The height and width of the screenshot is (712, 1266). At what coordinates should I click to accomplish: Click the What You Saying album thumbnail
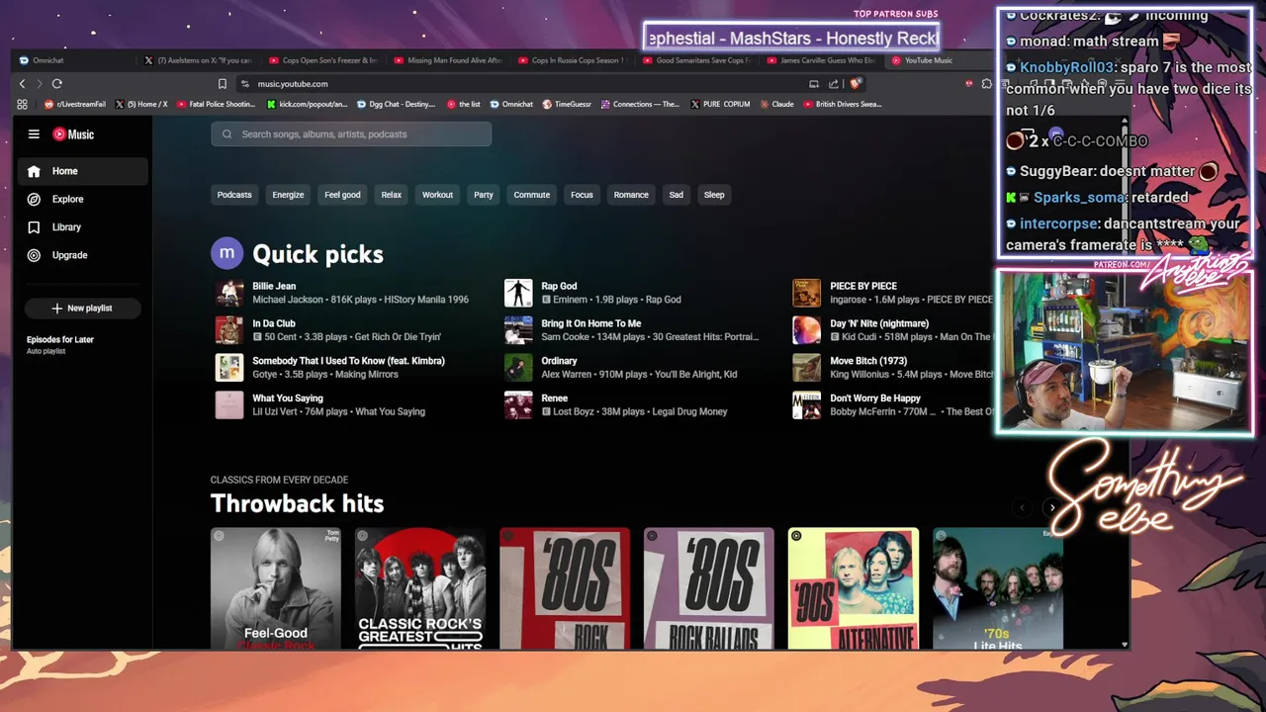coord(229,405)
